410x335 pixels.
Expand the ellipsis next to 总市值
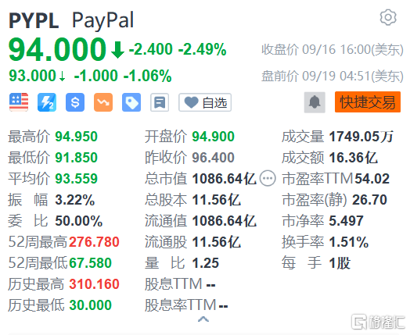coord(268,179)
